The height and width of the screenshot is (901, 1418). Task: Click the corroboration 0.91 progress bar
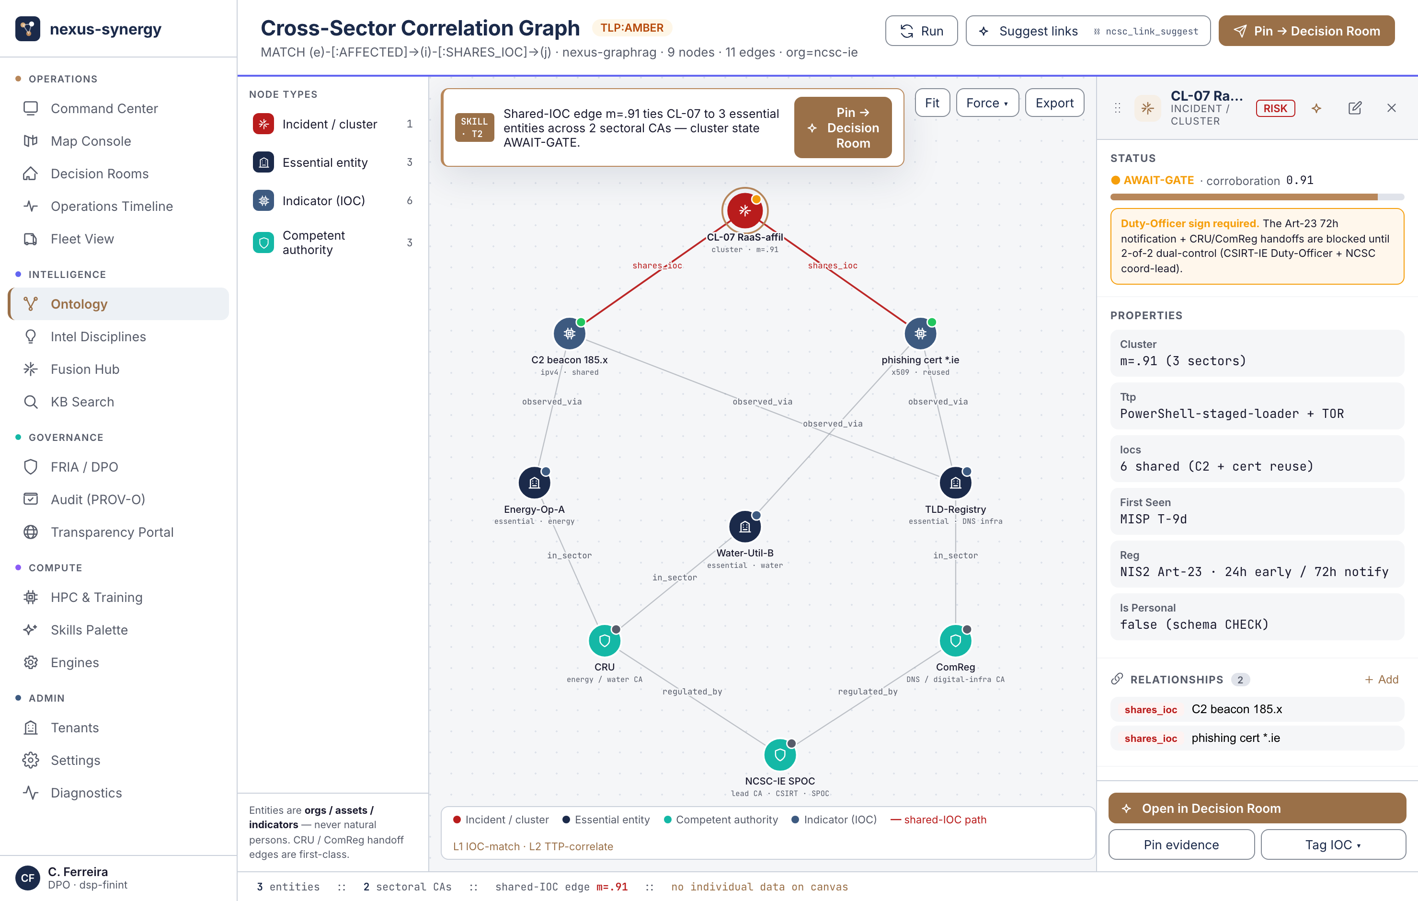(x=1257, y=197)
